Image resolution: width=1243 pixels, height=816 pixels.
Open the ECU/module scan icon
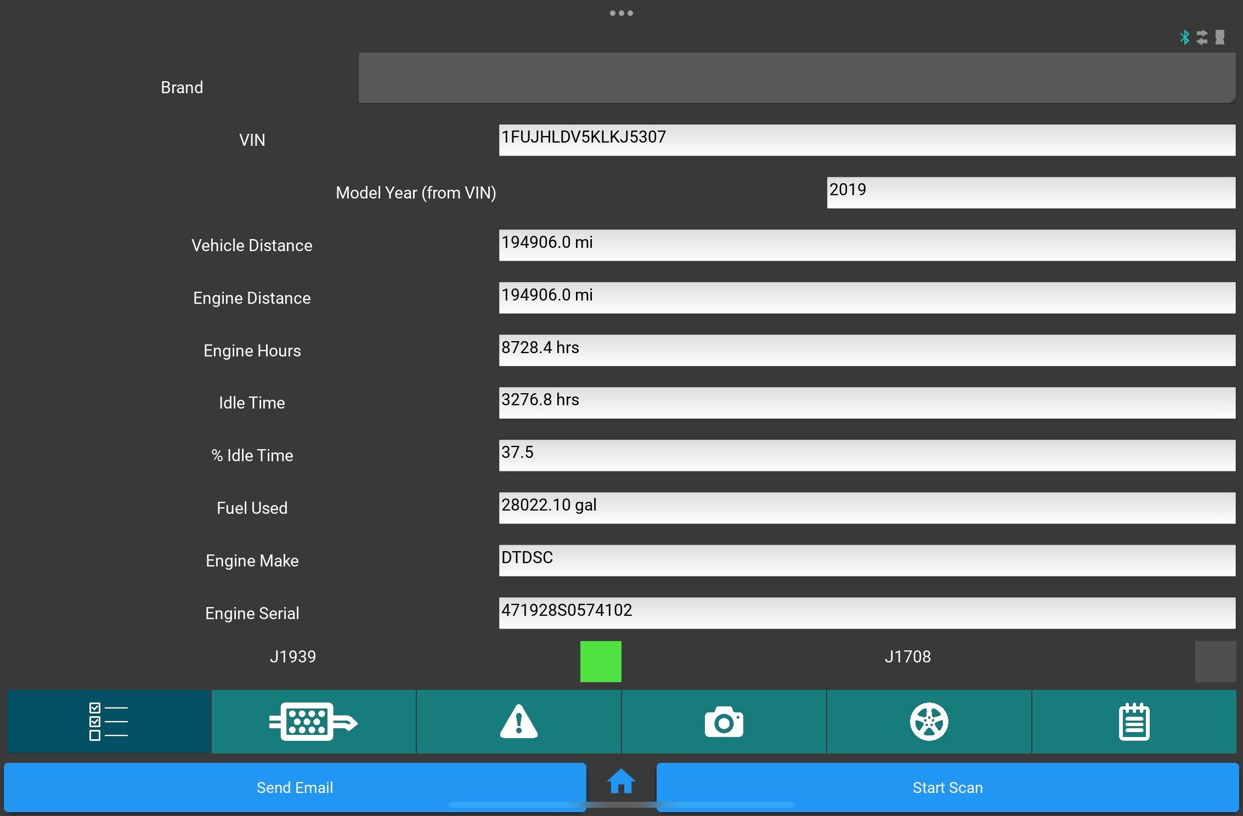[313, 721]
